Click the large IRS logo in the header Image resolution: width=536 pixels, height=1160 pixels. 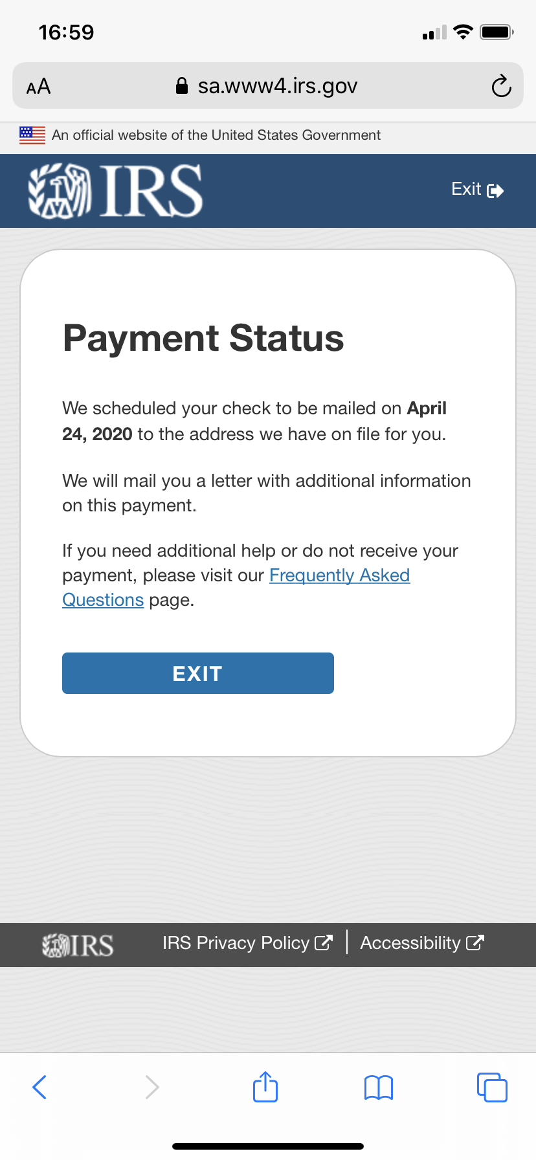[x=115, y=190]
